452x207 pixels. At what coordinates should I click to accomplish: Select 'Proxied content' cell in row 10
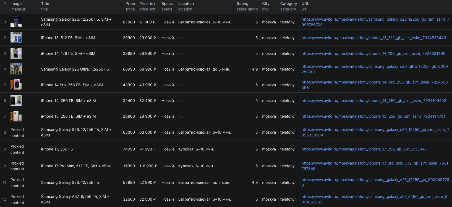[x=17, y=166]
